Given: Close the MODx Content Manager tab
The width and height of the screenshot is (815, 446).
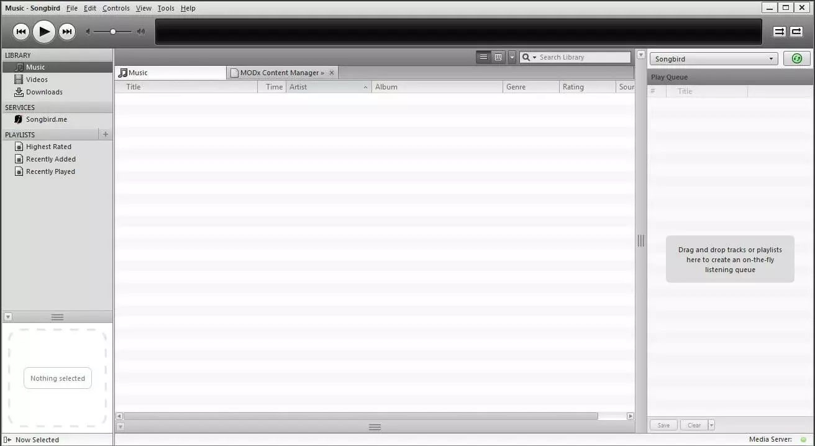Looking at the screenshot, I should coord(332,73).
